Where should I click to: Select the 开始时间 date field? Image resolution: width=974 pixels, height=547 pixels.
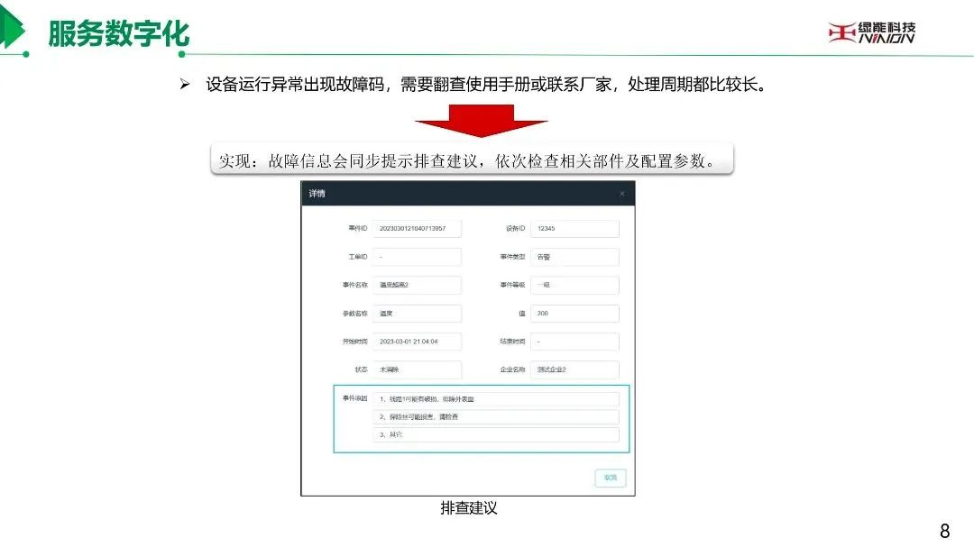[417, 342]
